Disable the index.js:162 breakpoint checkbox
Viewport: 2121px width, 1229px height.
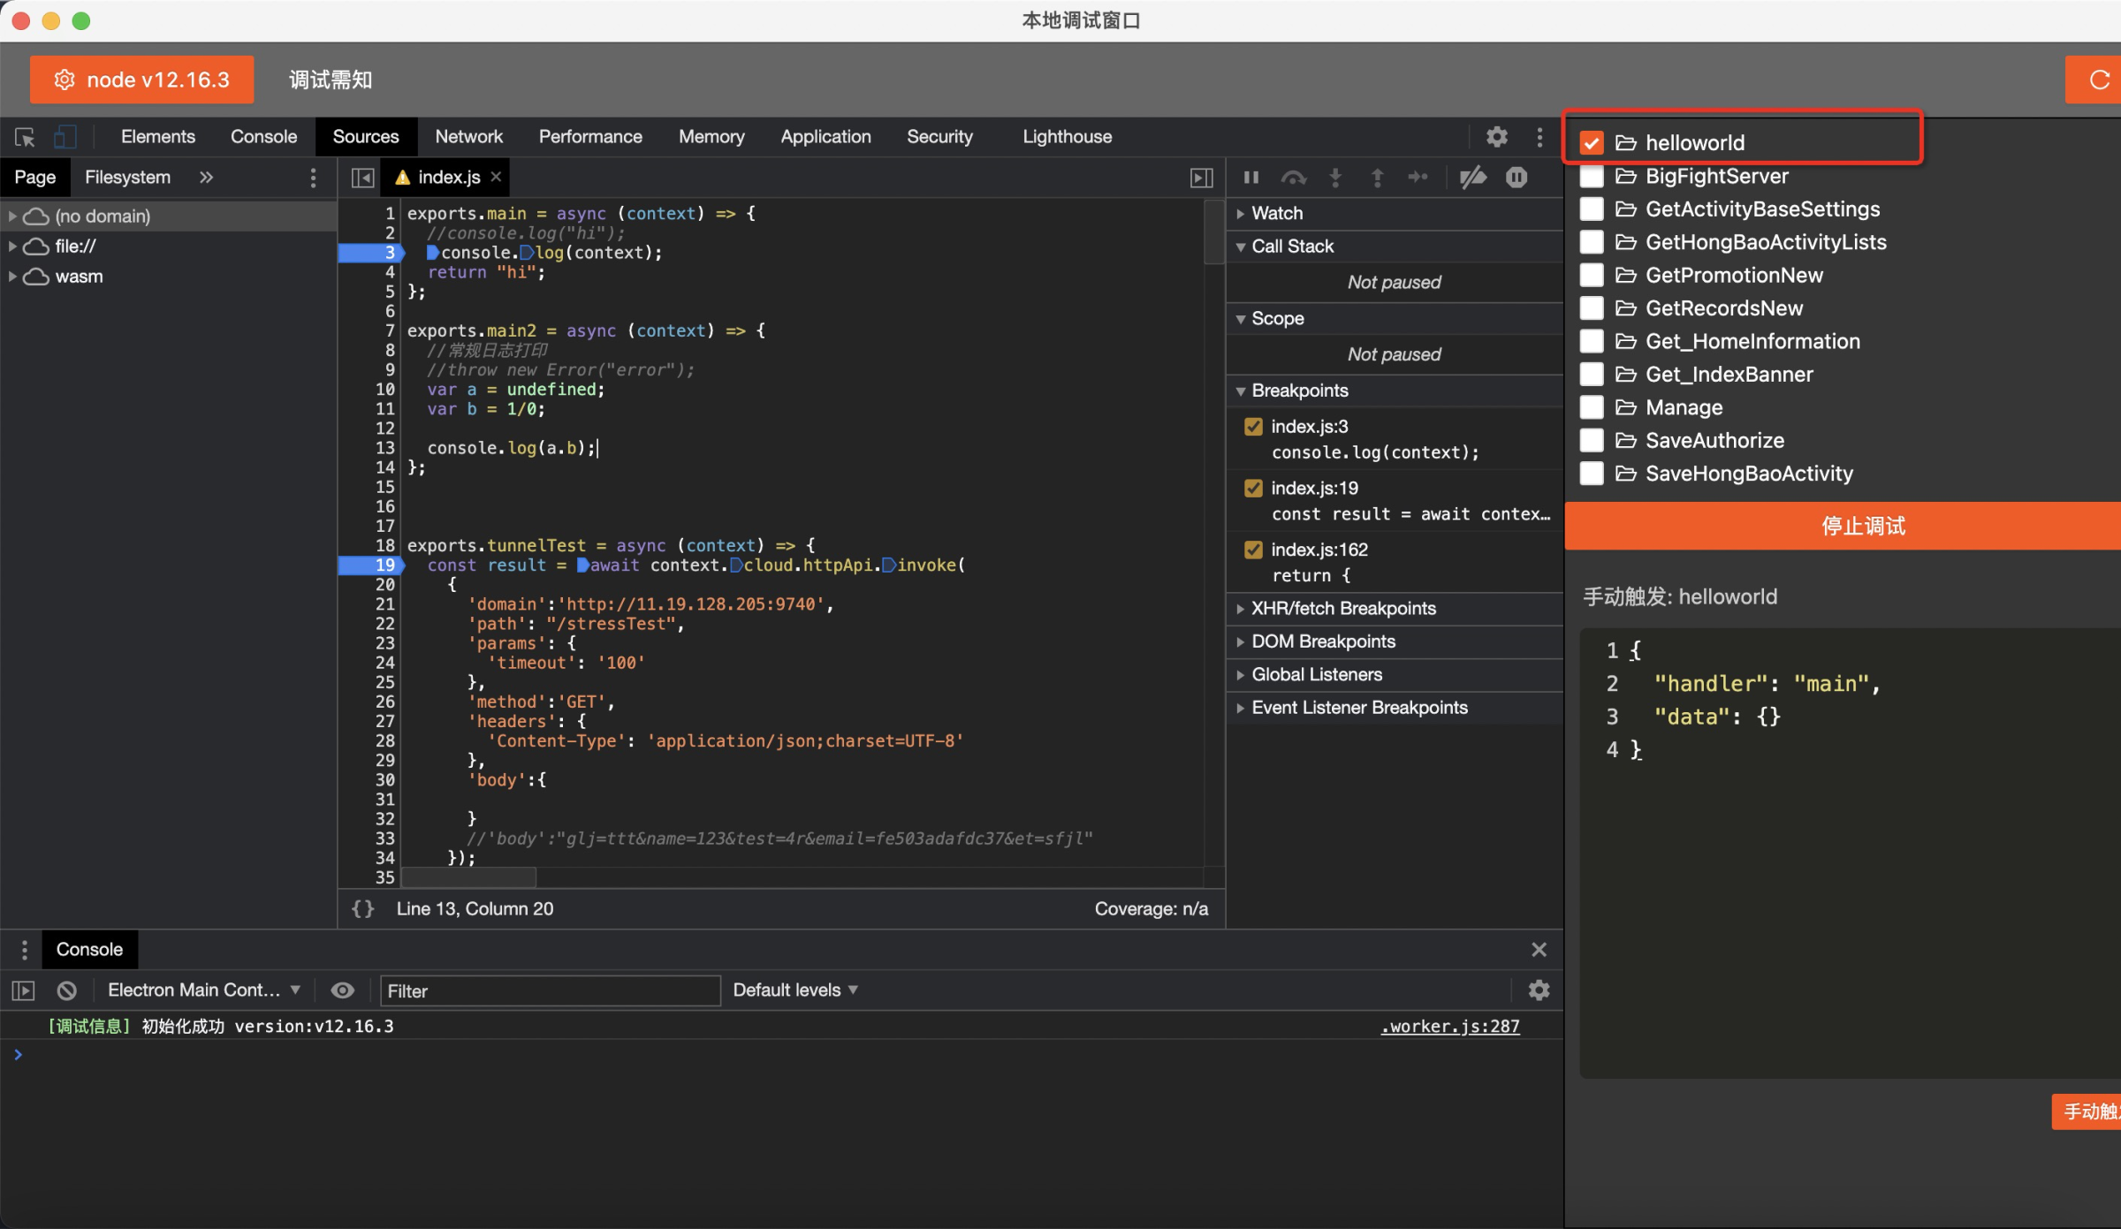tap(1253, 550)
